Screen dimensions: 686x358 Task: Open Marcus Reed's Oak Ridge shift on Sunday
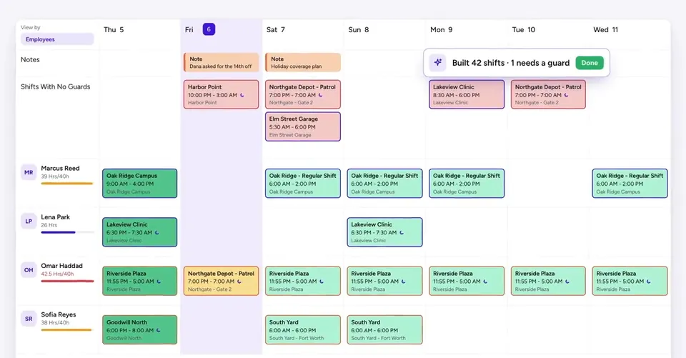[x=384, y=184]
